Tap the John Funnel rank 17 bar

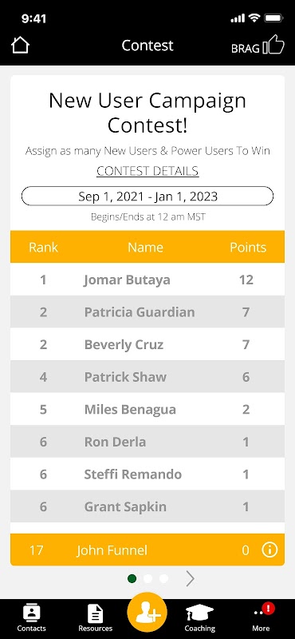pyautogui.click(x=147, y=550)
